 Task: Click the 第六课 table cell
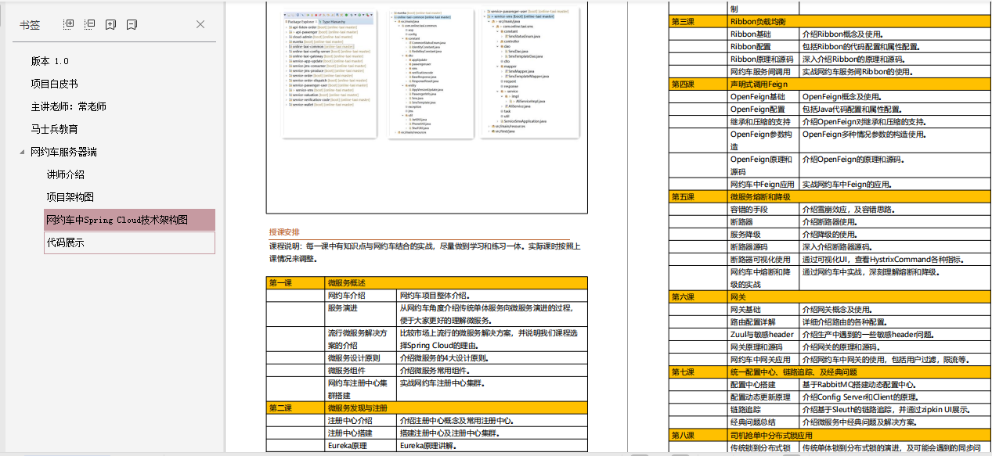(698, 297)
